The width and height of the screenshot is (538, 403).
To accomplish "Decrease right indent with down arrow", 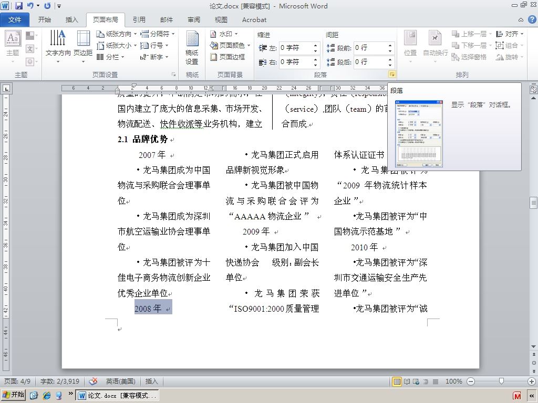I will tap(315, 65).
